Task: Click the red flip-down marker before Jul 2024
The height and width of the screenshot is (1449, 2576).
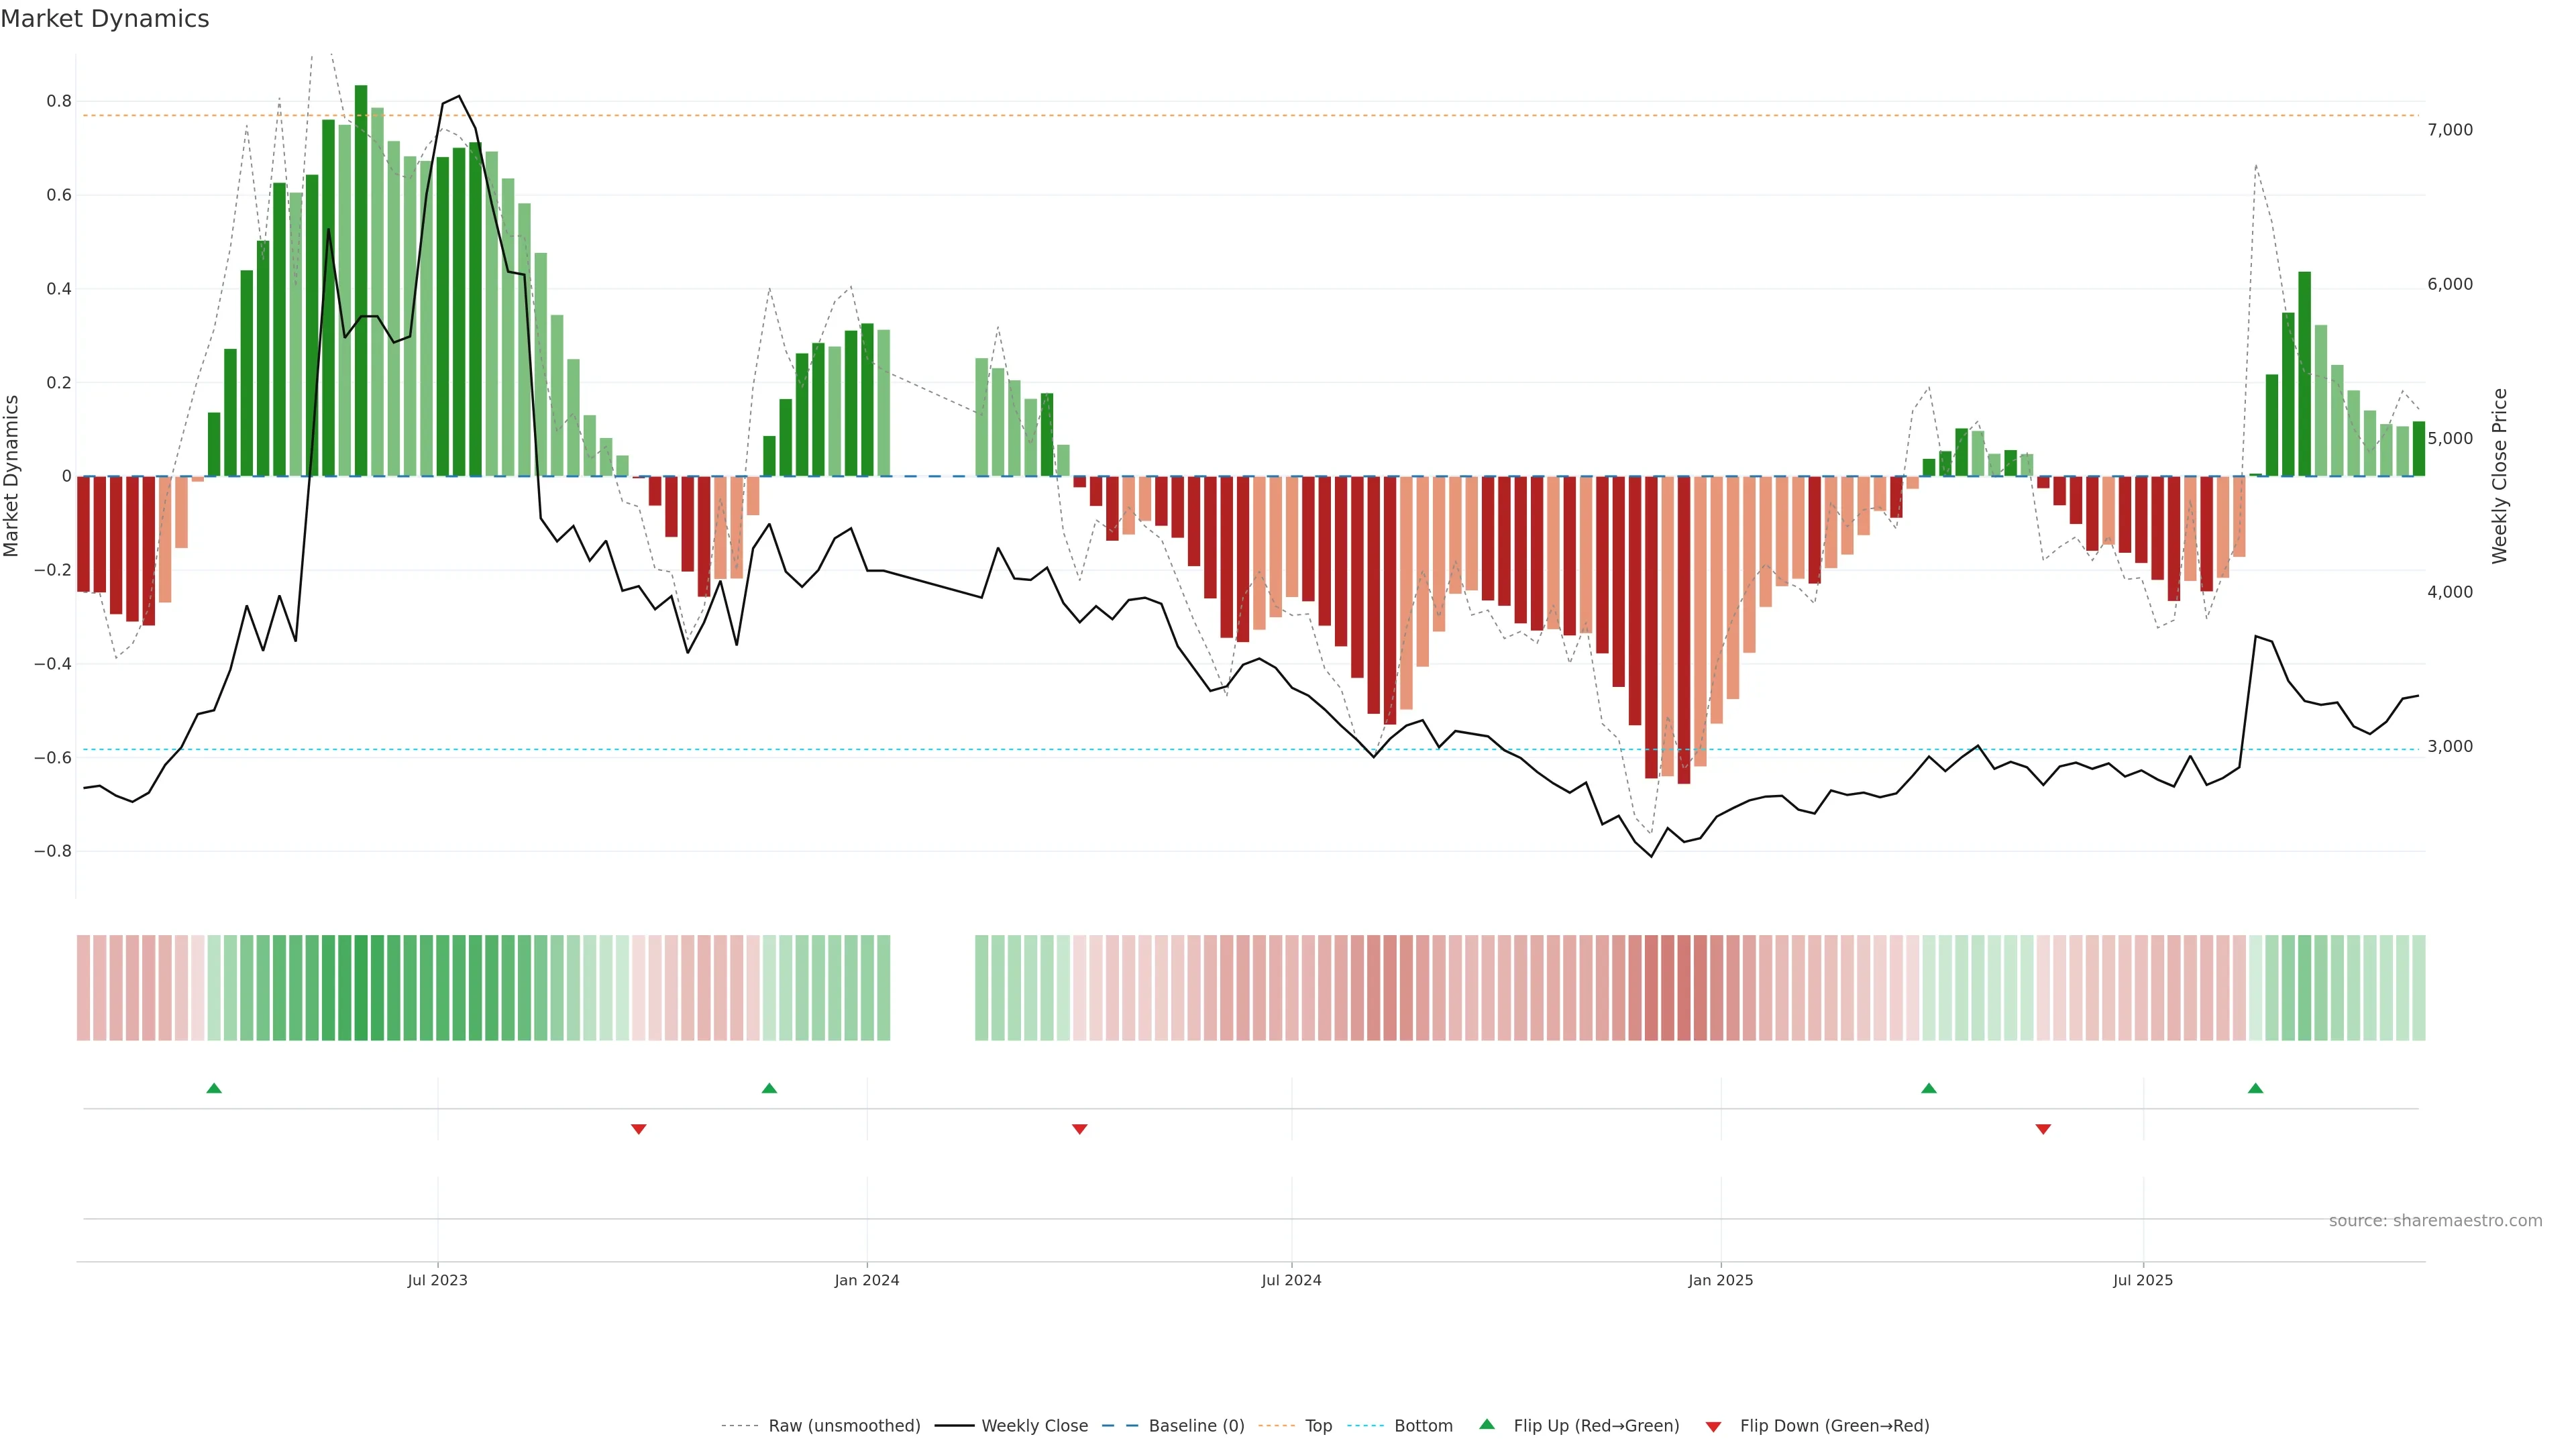Action: 1079,1129
